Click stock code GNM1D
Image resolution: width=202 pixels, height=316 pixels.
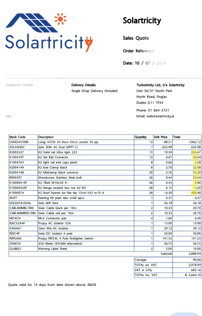click(15, 243)
